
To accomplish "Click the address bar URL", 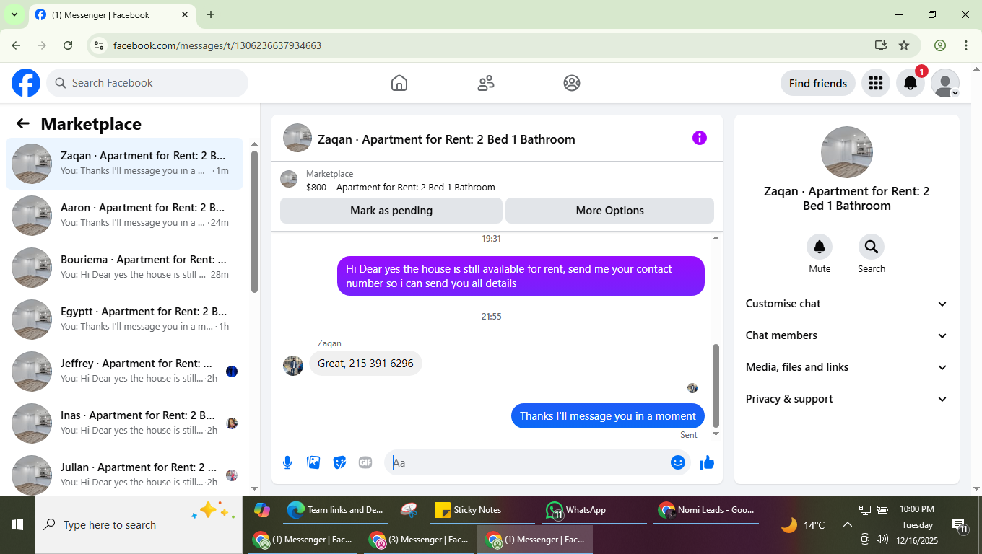I will tap(217, 45).
